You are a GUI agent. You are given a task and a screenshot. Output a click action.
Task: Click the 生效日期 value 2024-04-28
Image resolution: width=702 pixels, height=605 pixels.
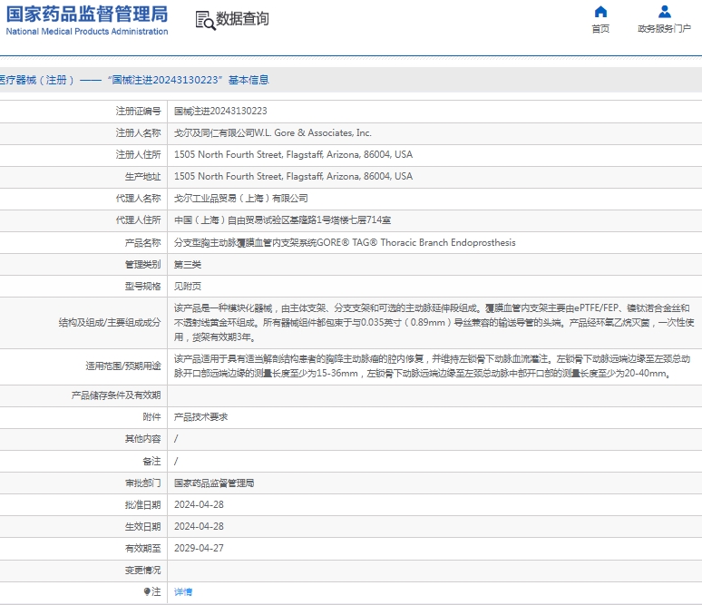[199, 527]
